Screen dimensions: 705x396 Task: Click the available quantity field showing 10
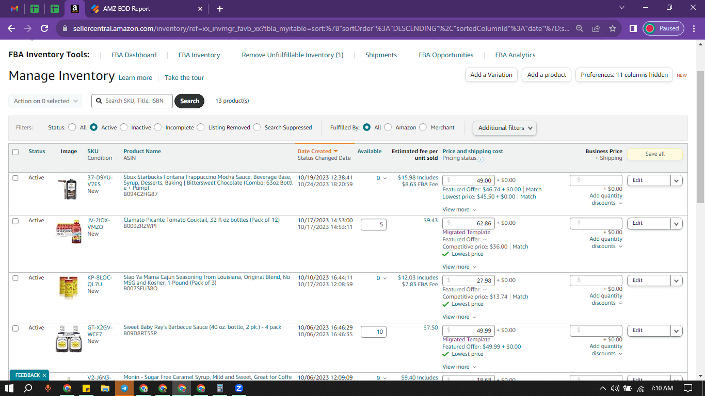(x=374, y=332)
